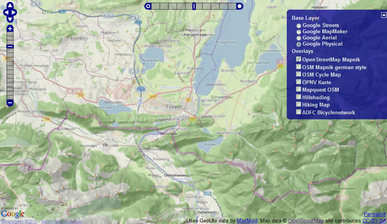Pan the map right with arrow
Image resolution: width=387 pixels, height=224 pixels.
[x=14, y=12]
